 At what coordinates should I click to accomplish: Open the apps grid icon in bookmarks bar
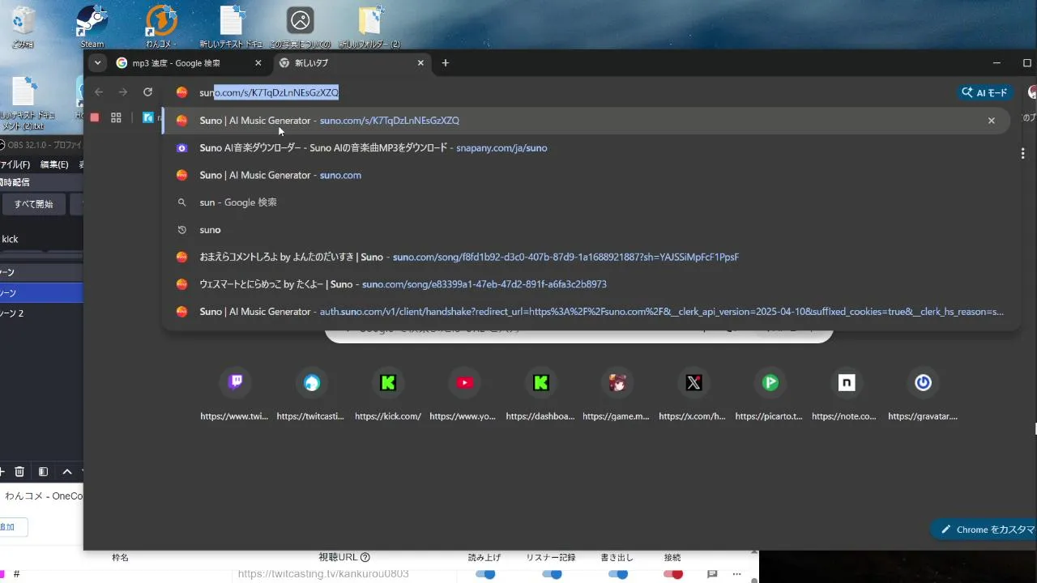pyautogui.click(x=116, y=117)
